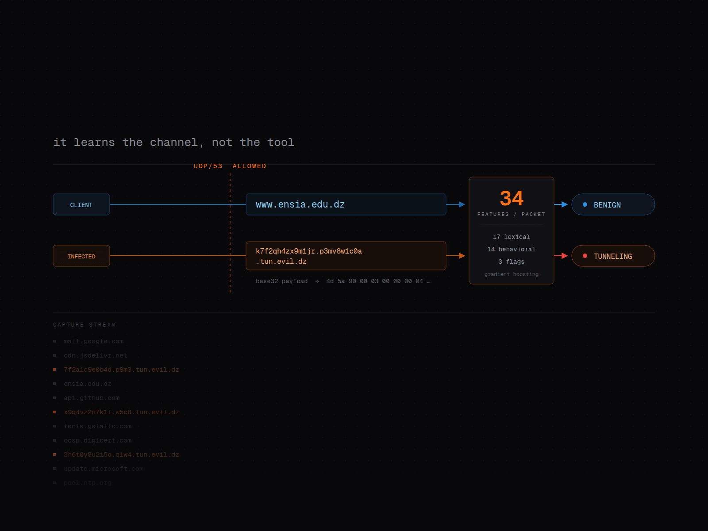708x531 pixels.
Task: Select the k7f2qh4zx9m1jr tunneling query box
Action: 346,256
